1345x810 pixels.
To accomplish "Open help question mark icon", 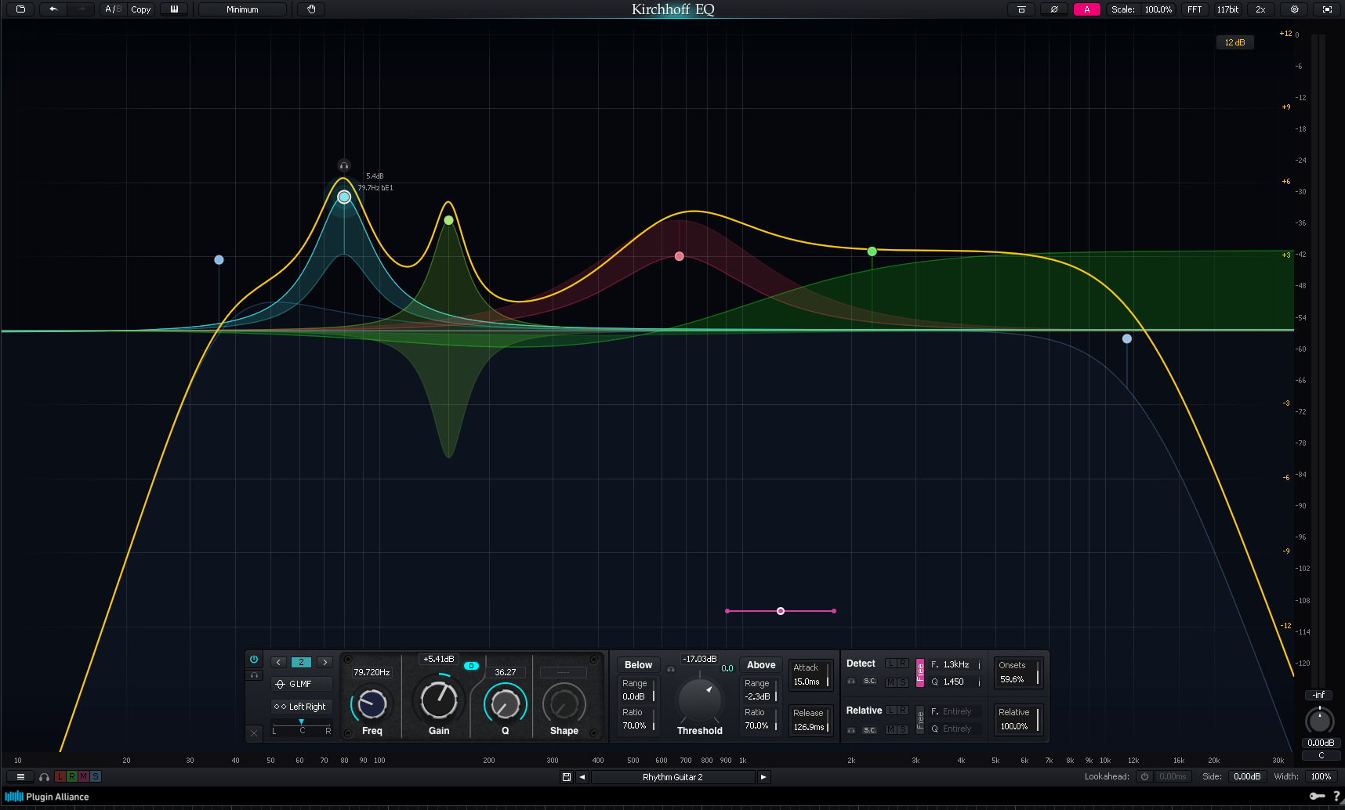I will coord(1336,796).
